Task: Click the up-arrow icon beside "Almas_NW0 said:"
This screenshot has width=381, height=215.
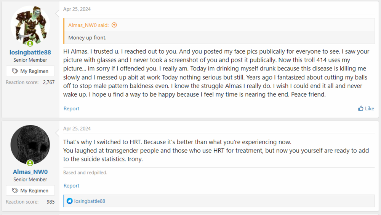Action: (114, 25)
